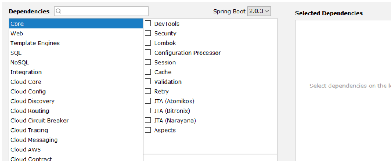This screenshot has height=164, width=392.
Task: Check the Aspects dependency
Action: tap(148, 130)
